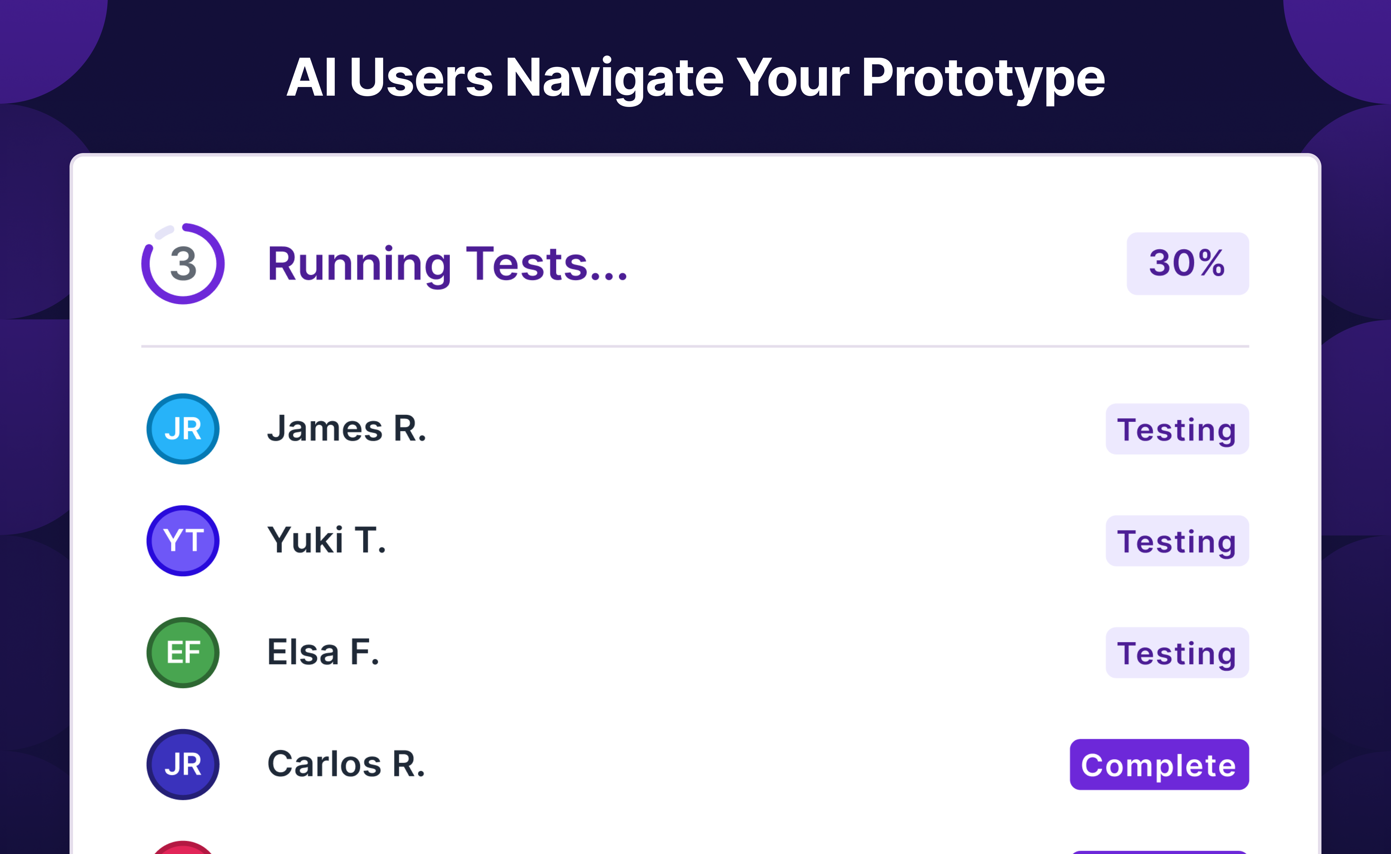
Task: Select the Testing status next to Yuki T.
Action: pyautogui.click(x=1177, y=541)
